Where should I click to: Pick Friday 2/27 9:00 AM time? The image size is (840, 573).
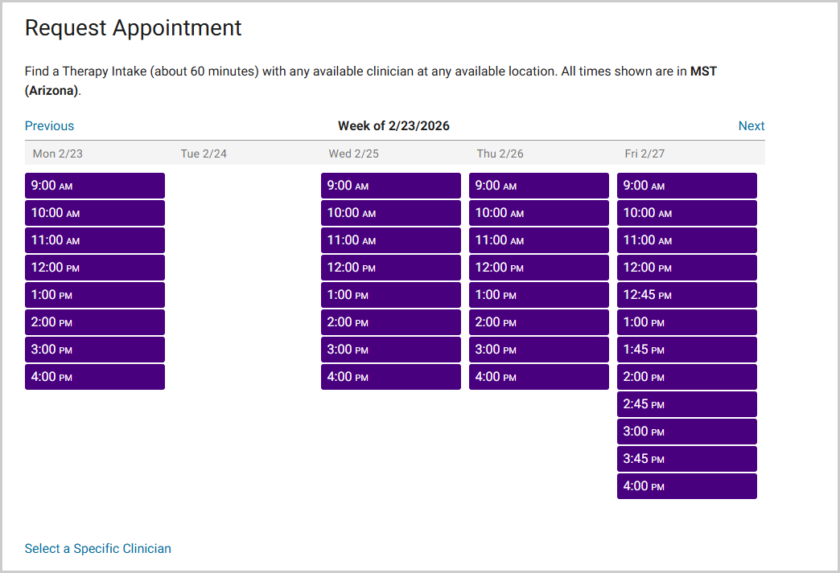(x=687, y=186)
